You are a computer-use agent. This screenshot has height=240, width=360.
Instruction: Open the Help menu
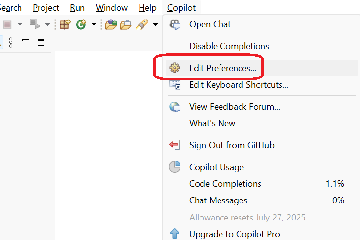147,8
